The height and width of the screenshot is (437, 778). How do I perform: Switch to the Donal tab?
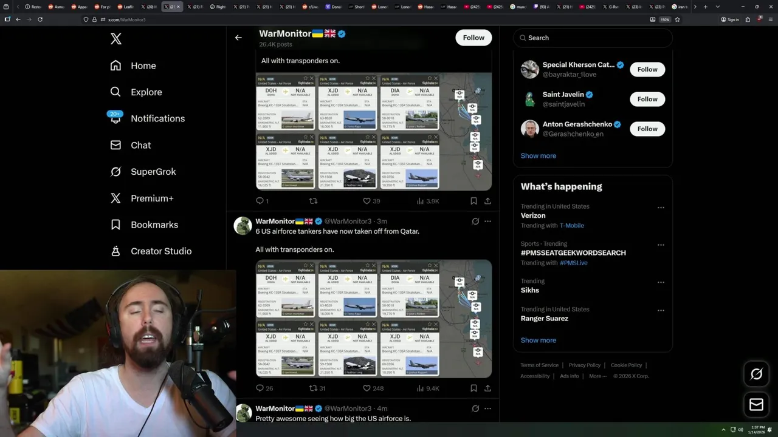[x=334, y=7]
